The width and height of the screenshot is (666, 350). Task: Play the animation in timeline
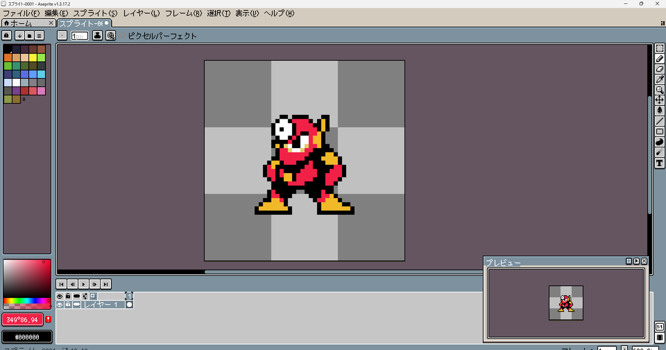coord(84,283)
